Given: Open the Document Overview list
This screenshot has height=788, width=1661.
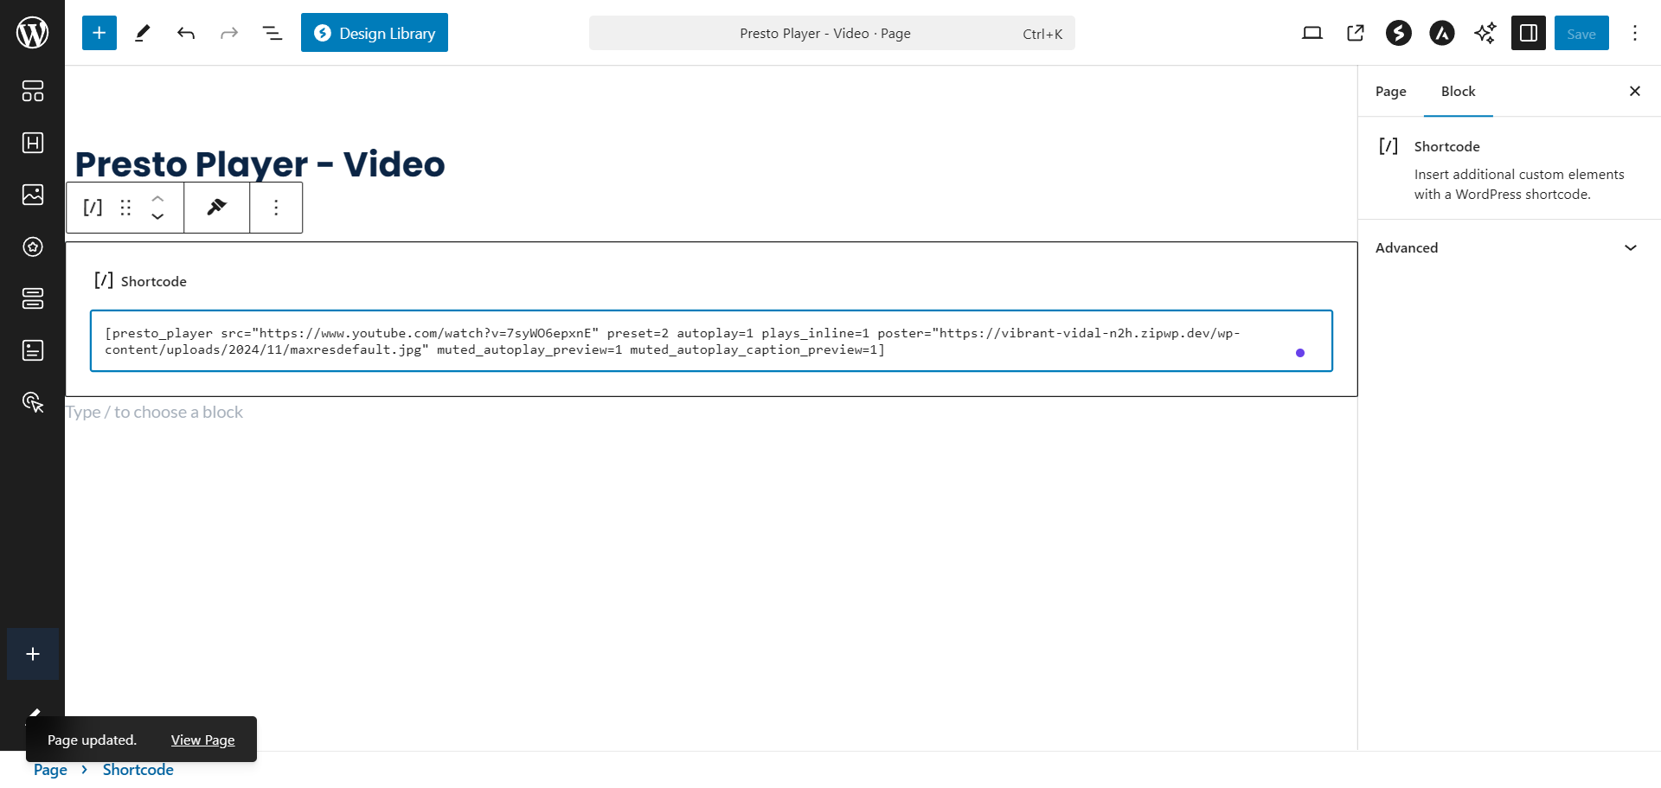Looking at the screenshot, I should pyautogui.click(x=273, y=33).
